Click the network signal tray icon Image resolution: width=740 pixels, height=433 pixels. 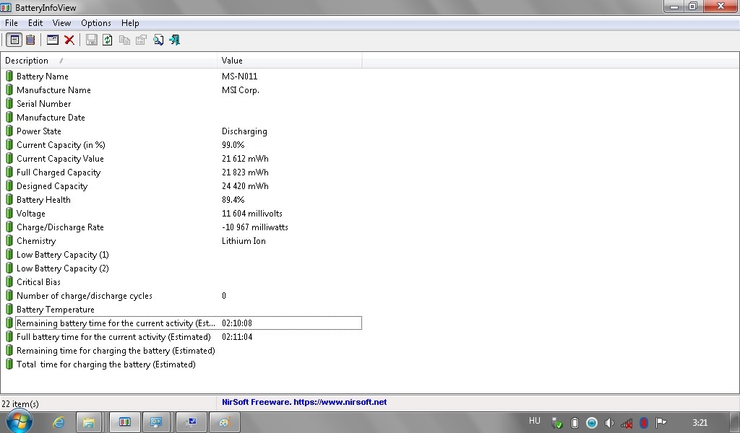click(627, 423)
